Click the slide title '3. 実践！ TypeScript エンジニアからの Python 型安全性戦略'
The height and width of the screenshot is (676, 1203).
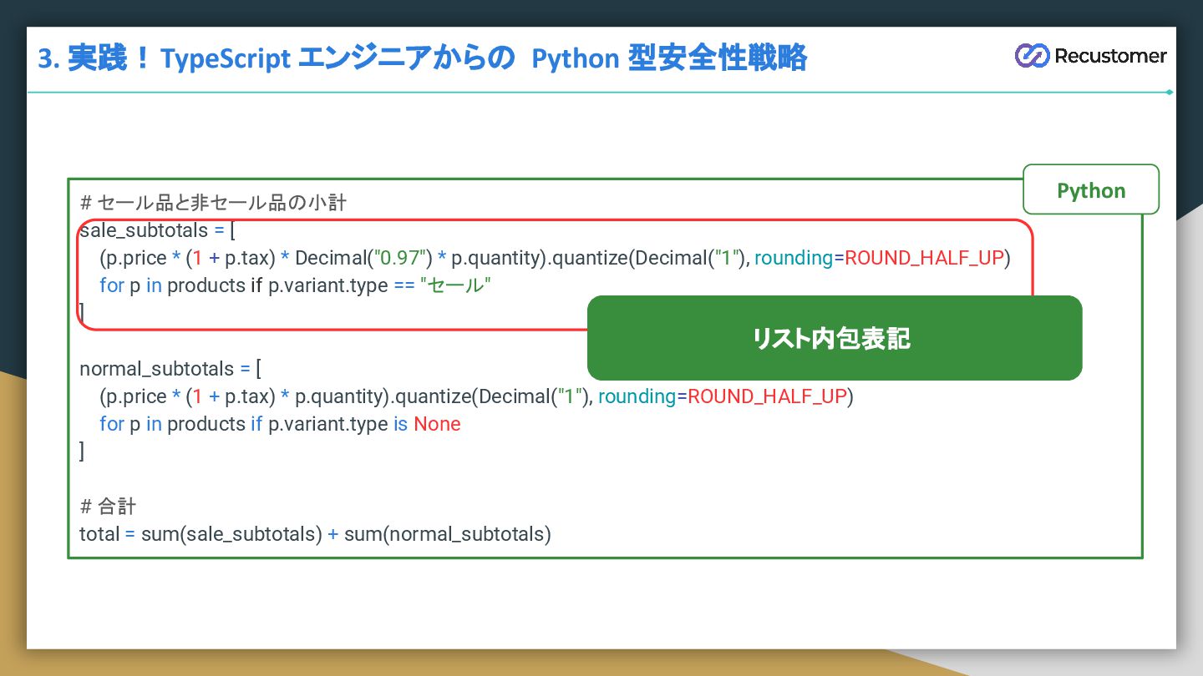[x=423, y=58]
